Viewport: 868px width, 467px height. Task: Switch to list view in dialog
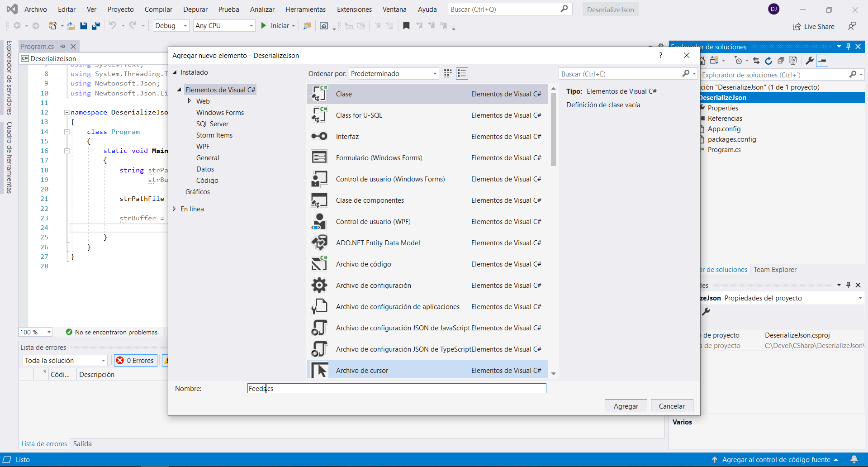coord(462,73)
